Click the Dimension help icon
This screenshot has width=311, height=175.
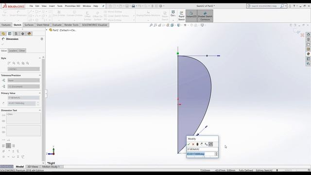42,39
